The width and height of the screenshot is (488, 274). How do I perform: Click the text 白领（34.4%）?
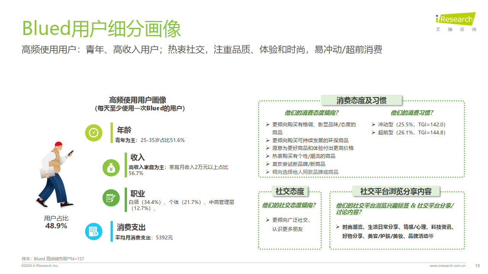[x=146, y=202]
